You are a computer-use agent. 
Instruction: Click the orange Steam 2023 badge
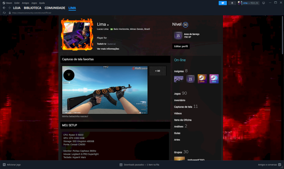click(x=202, y=79)
